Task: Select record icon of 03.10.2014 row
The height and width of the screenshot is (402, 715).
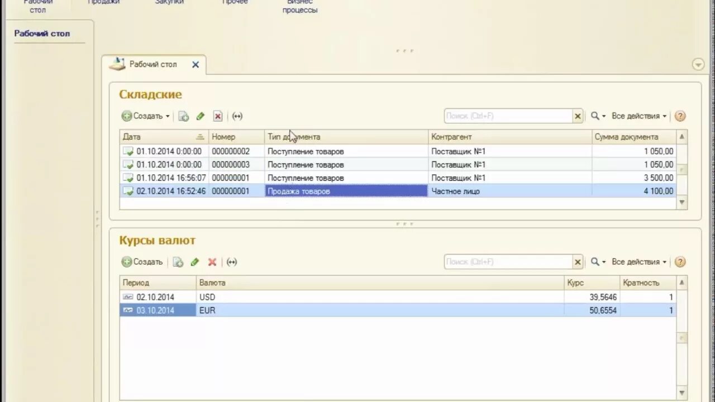Action: (128, 310)
